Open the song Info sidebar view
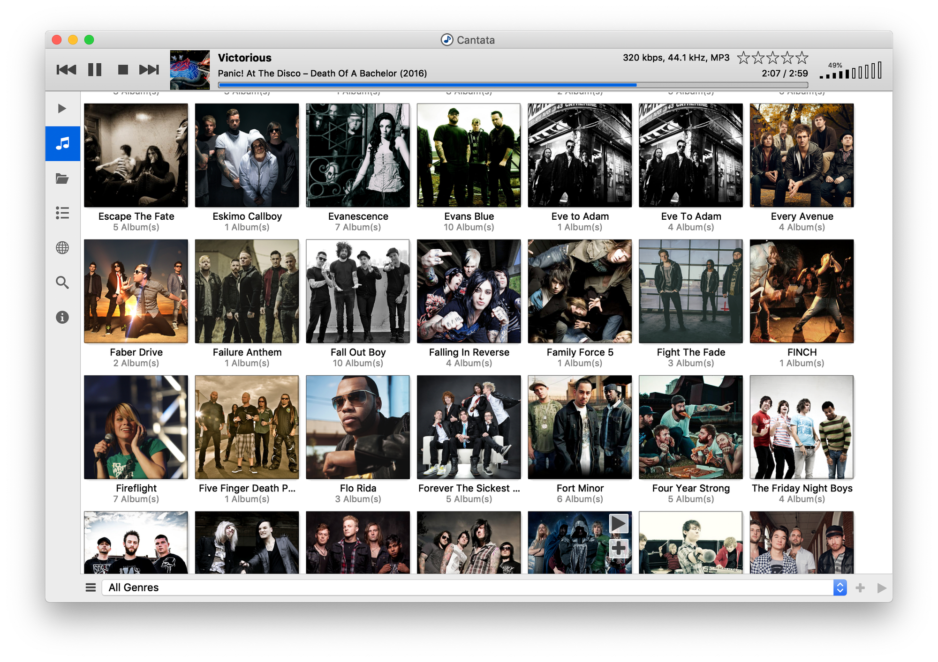 pos(62,317)
